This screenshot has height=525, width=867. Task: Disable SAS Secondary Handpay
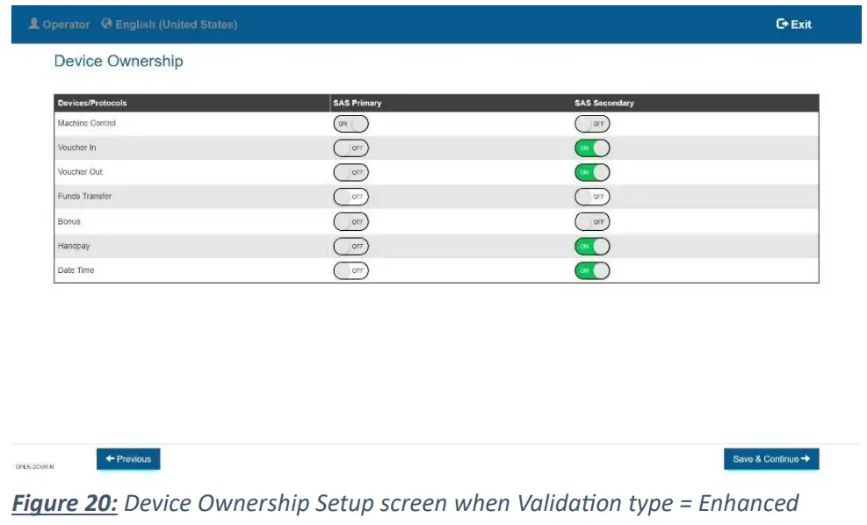click(592, 247)
